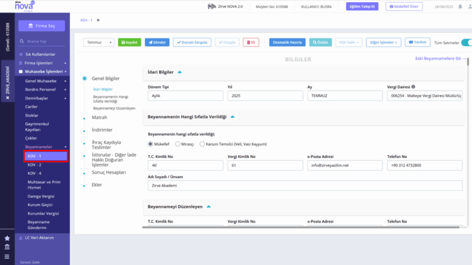Open Stoklar menu item

[32, 115]
